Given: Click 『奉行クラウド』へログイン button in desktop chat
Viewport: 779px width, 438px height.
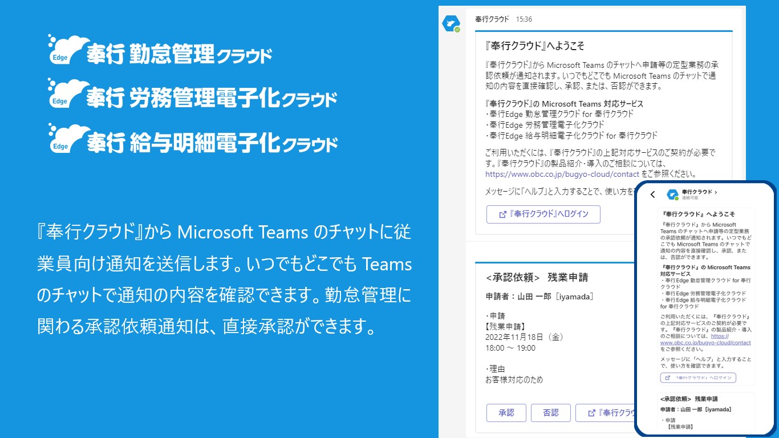Looking at the screenshot, I should 543,214.
